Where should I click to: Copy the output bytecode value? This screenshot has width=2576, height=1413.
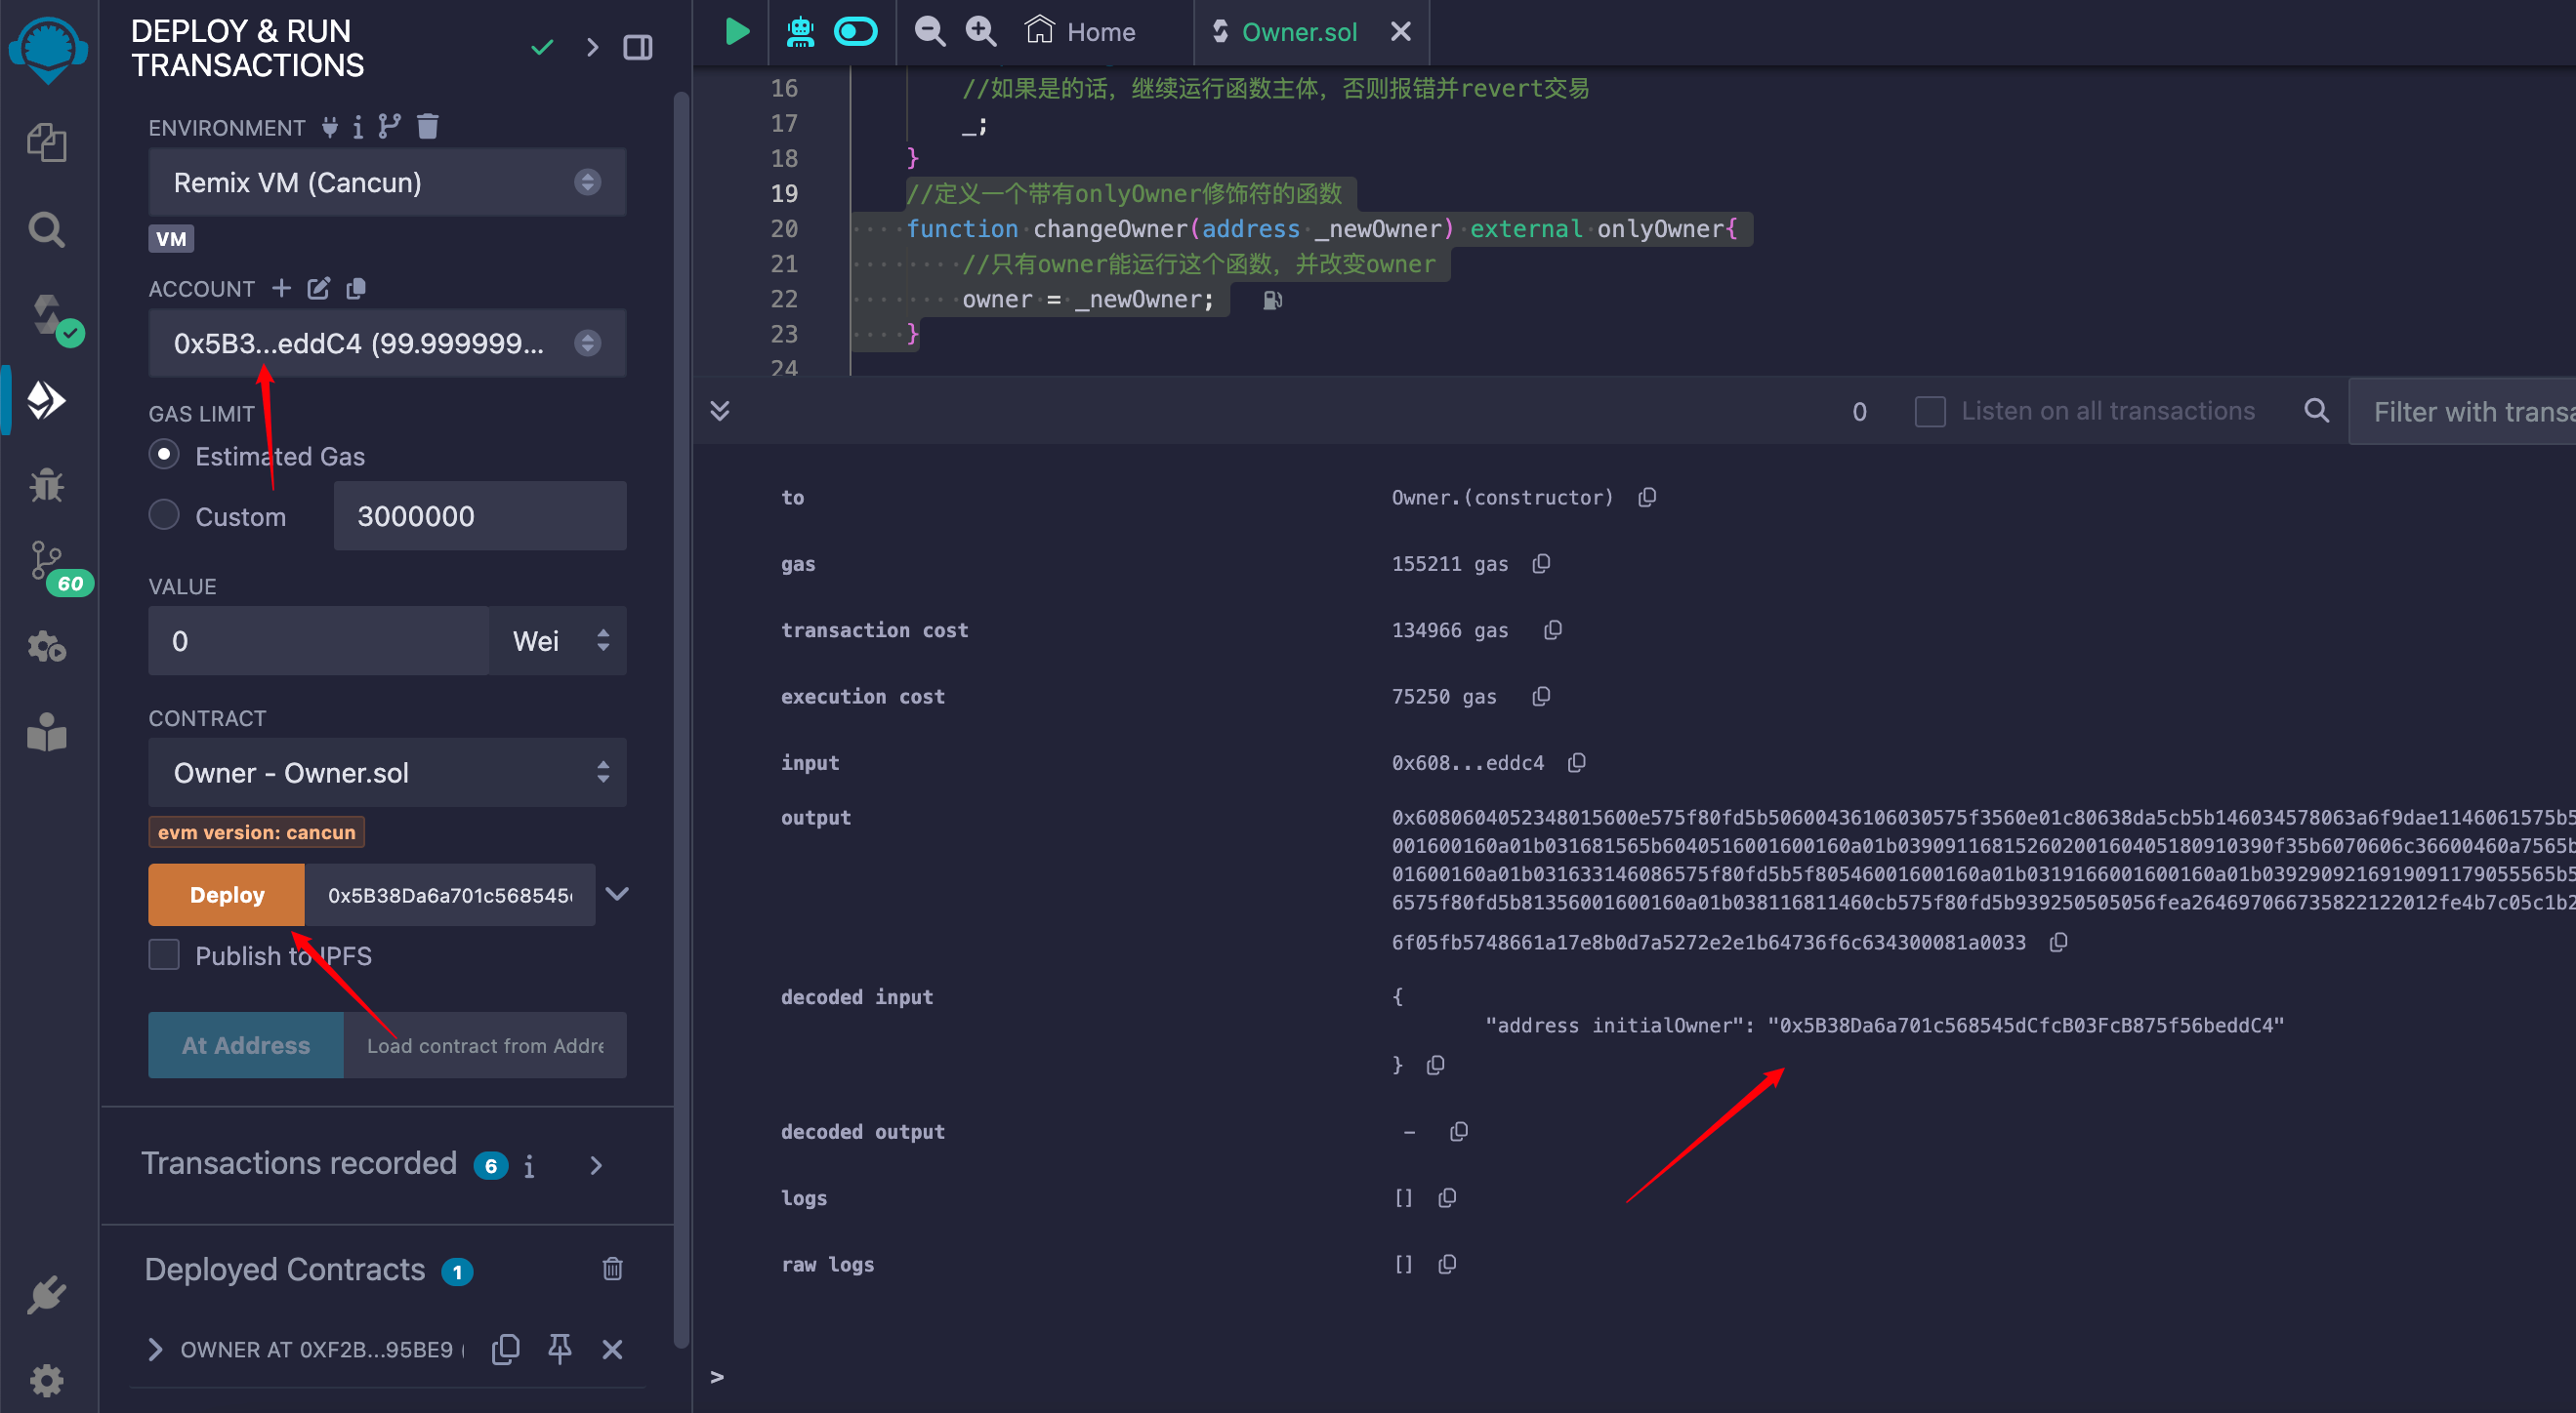pyautogui.click(x=2058, y=943)
